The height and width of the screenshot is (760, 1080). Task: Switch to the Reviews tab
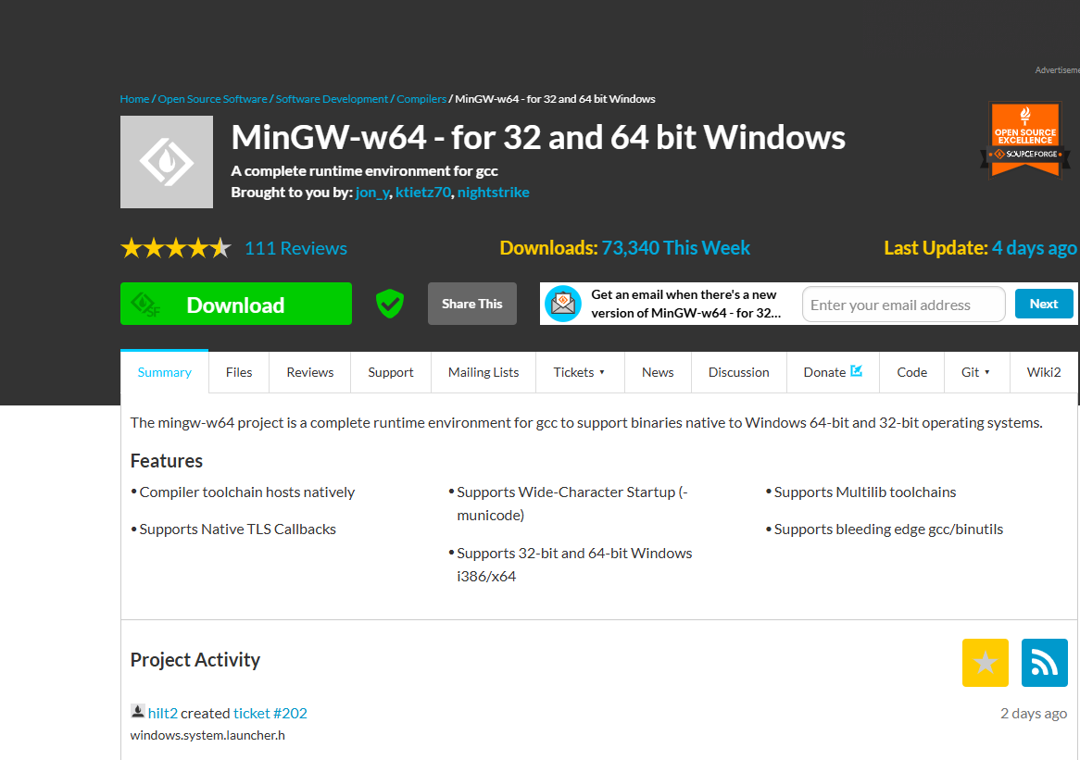(310, 372)
